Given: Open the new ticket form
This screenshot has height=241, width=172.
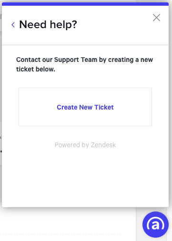Looking at the screenshot, I should 85,107.
